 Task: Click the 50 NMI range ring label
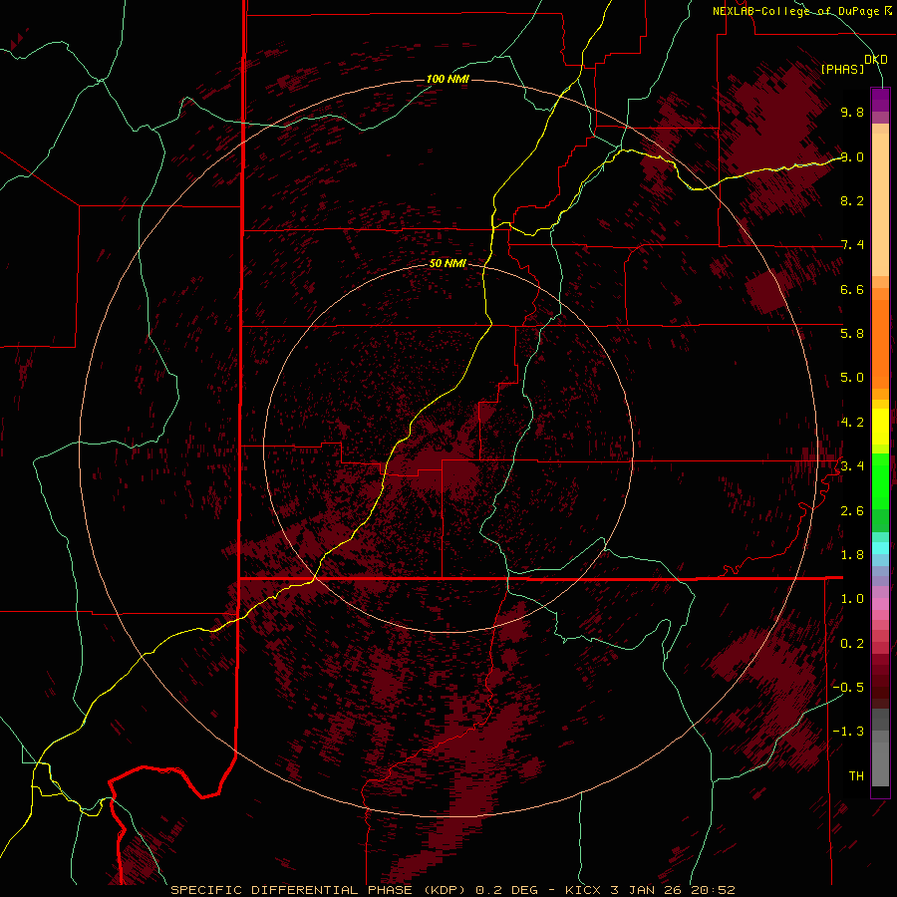(448, 264)
